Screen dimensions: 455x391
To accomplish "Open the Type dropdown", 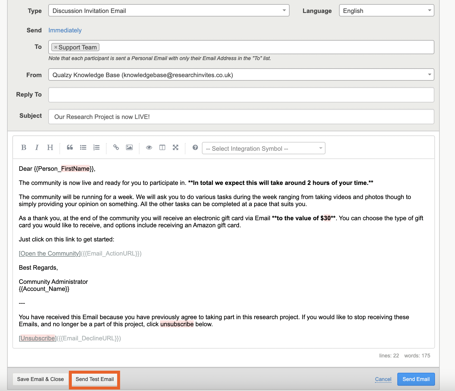I will [x=169, y=11].
